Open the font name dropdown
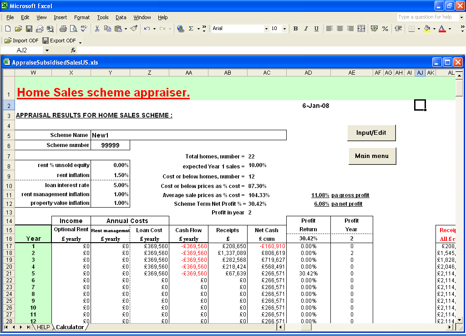 click(266, 29)
